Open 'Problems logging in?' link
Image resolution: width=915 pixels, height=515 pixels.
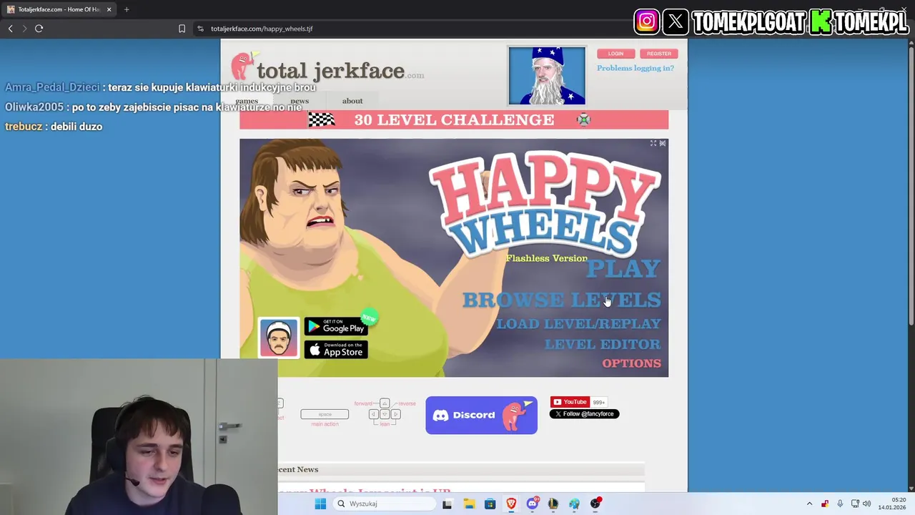[635, 68]
